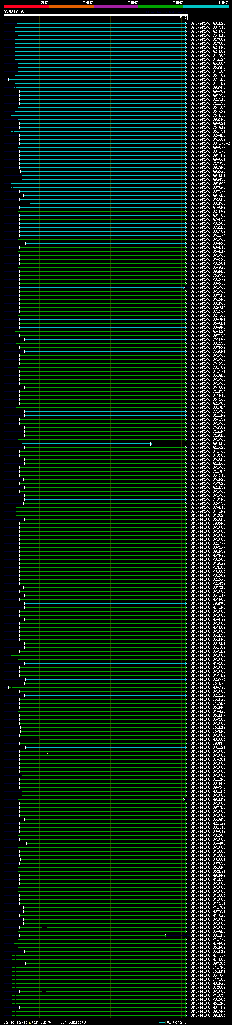232x1025 pixels.
Task: Select hit label UniRef100_B4FSQ4
Action: (208, 55)
